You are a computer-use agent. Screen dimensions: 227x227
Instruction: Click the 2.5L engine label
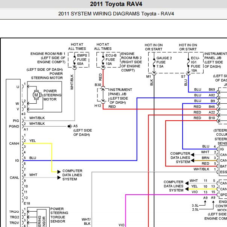(195, 209)
